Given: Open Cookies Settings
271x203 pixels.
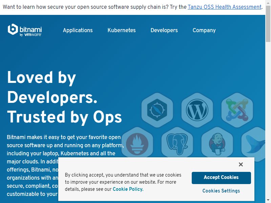Looking at the screenshot, I should 221,191.
